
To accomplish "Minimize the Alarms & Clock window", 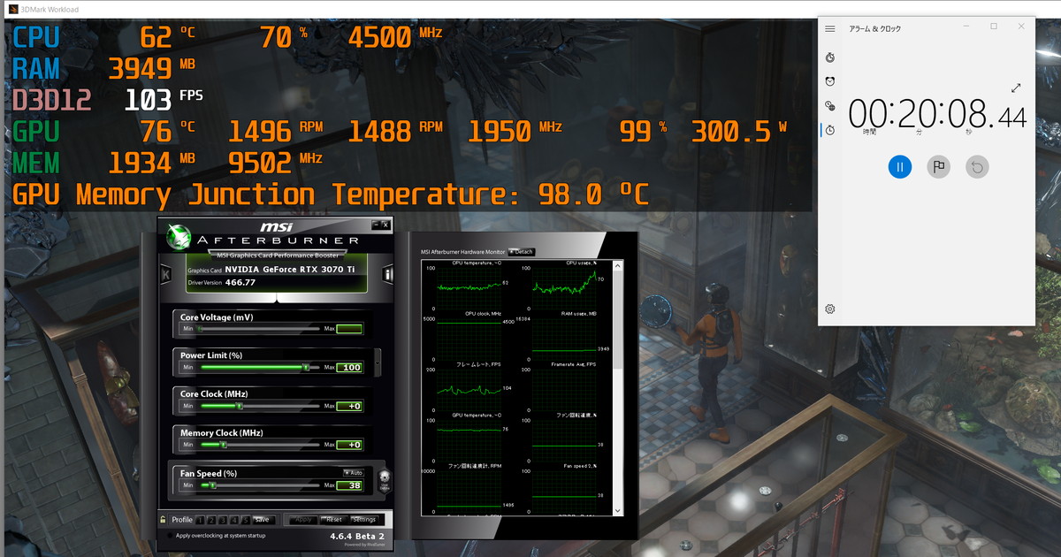I will tap(966, 27).
